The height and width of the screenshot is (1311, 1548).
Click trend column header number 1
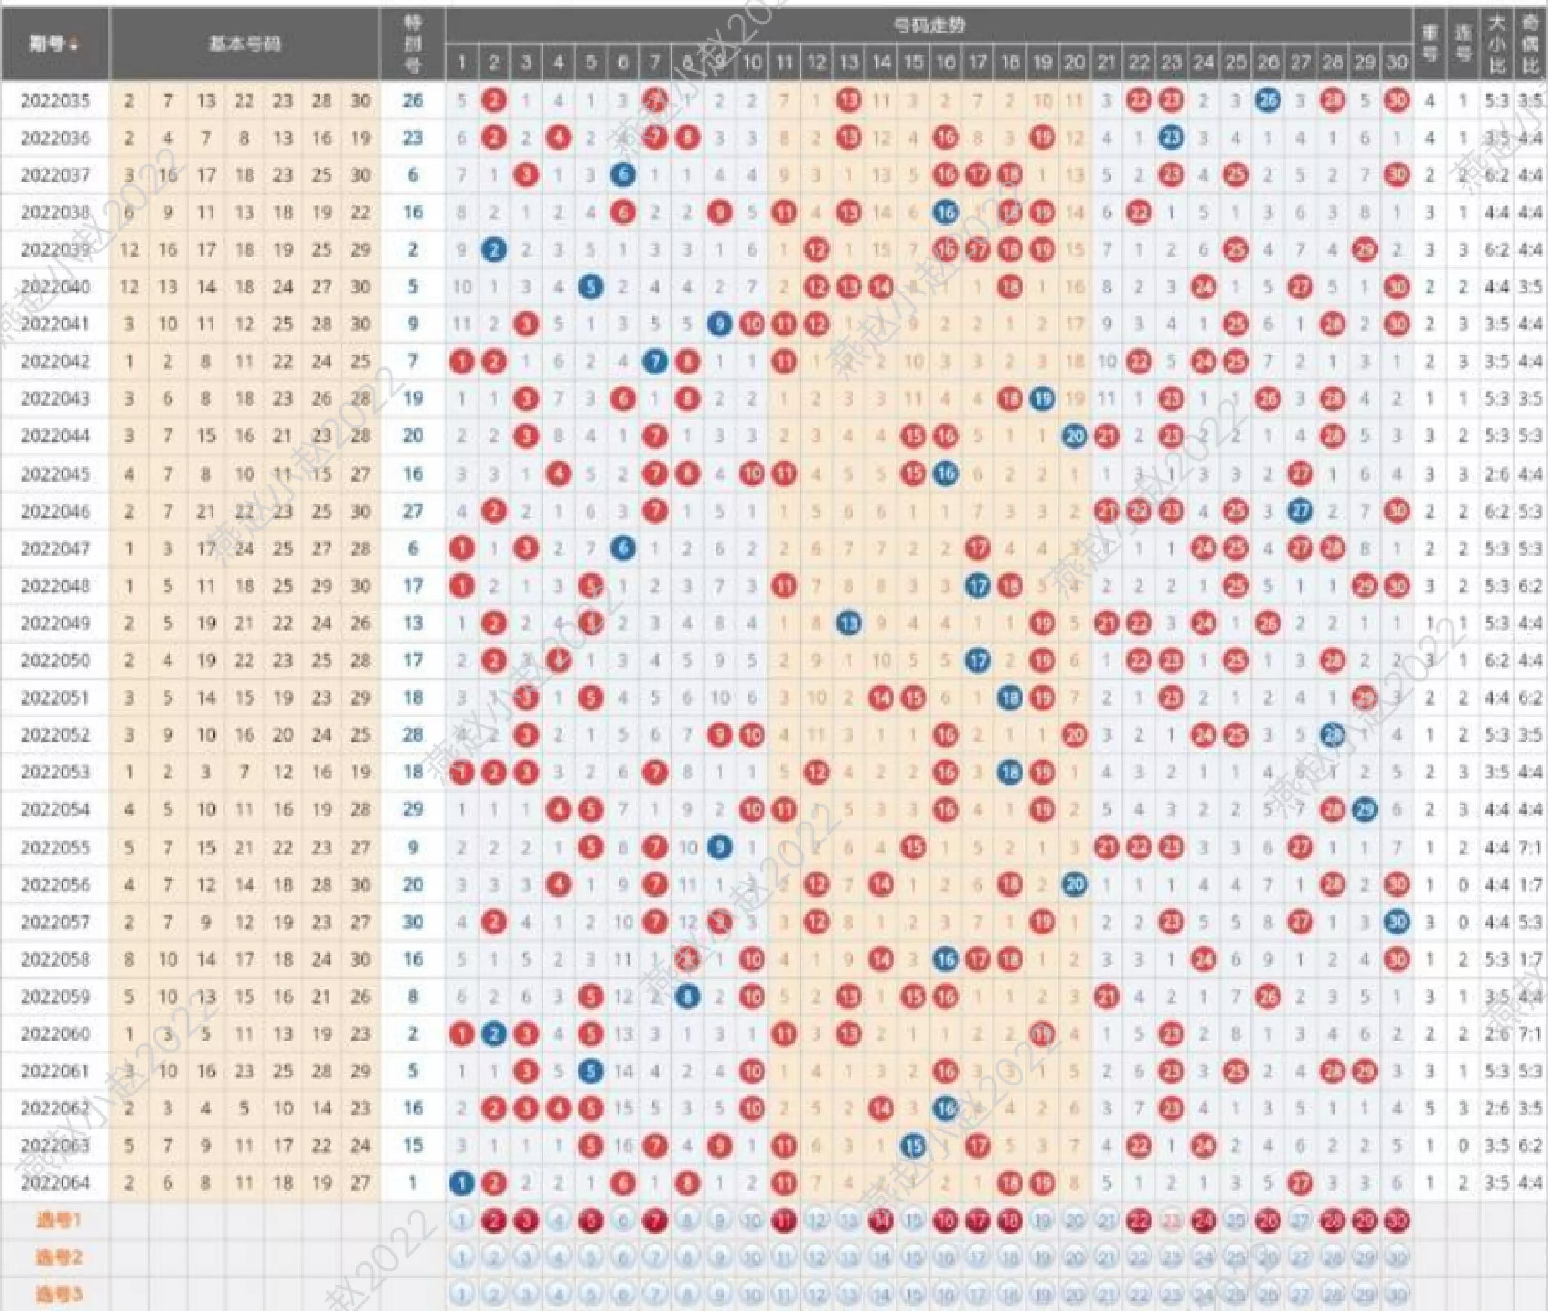[461, 62]
